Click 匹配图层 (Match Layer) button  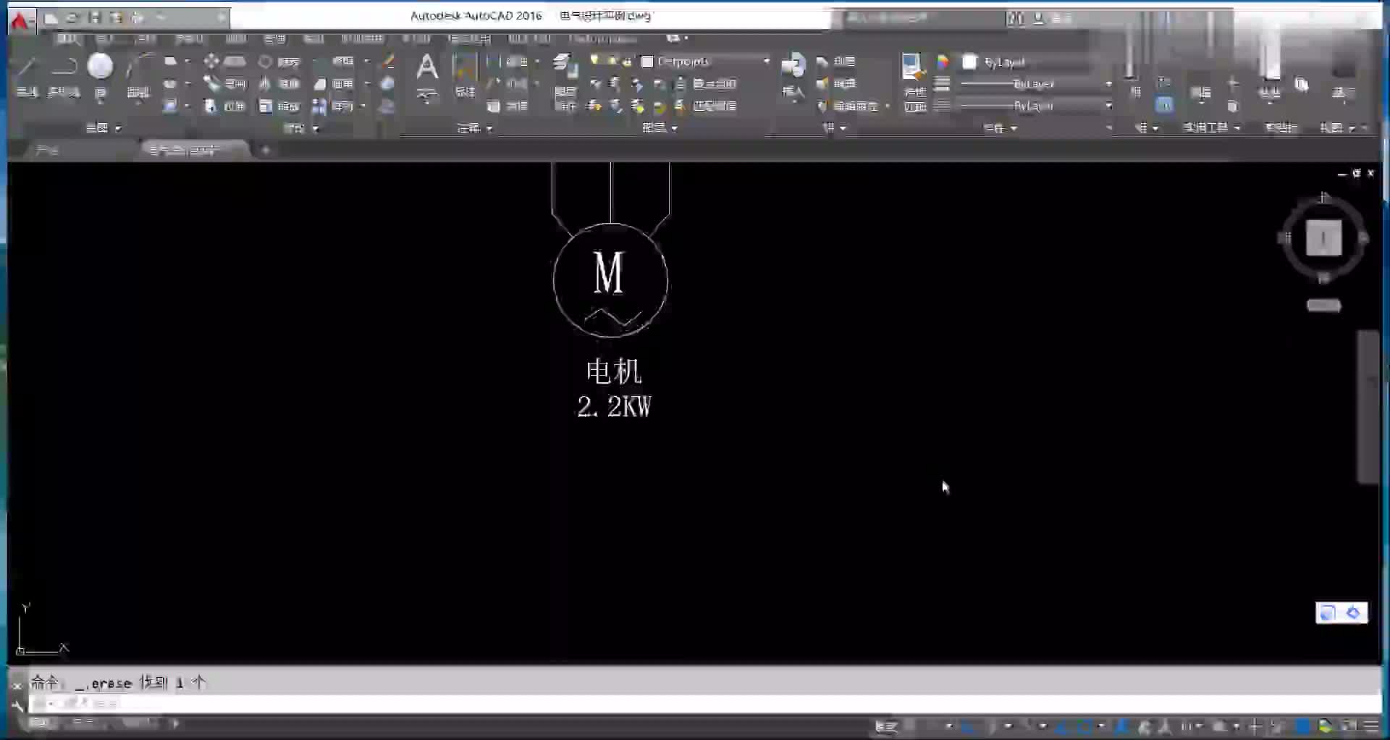(x=706, y=106)
